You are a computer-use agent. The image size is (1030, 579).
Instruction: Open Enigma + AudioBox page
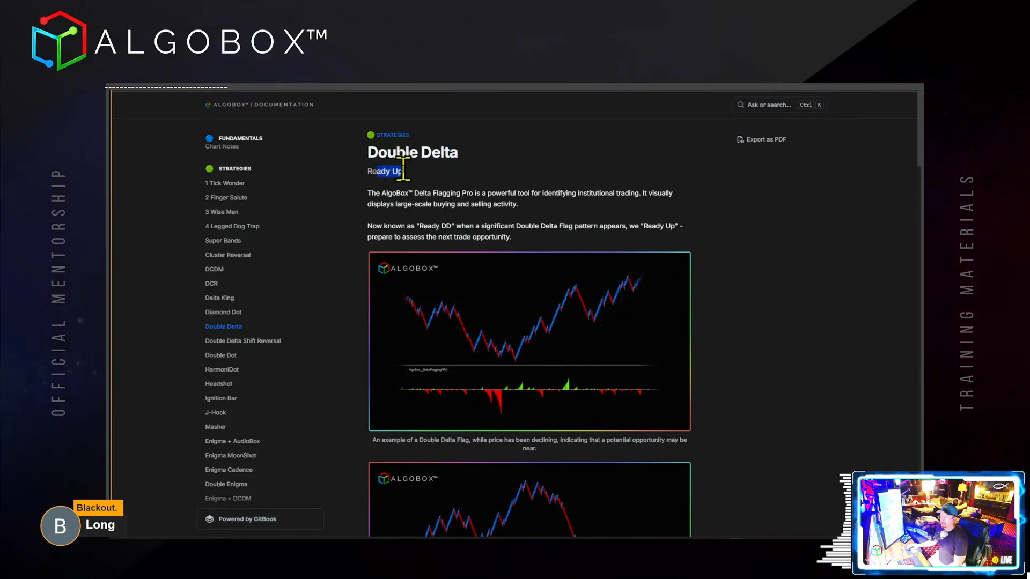point(232,441)
